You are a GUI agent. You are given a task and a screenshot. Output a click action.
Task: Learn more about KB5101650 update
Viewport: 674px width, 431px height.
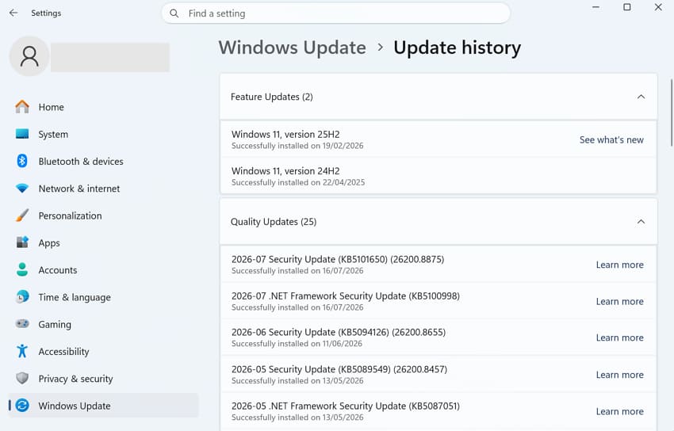coord(619,265)
